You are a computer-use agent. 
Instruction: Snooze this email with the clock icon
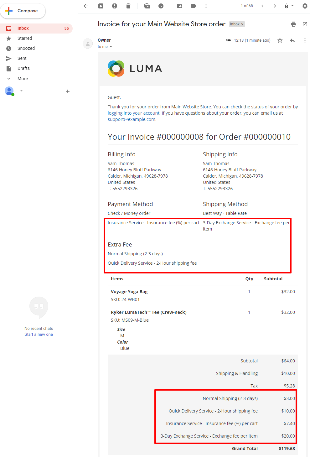coord(161,6)
